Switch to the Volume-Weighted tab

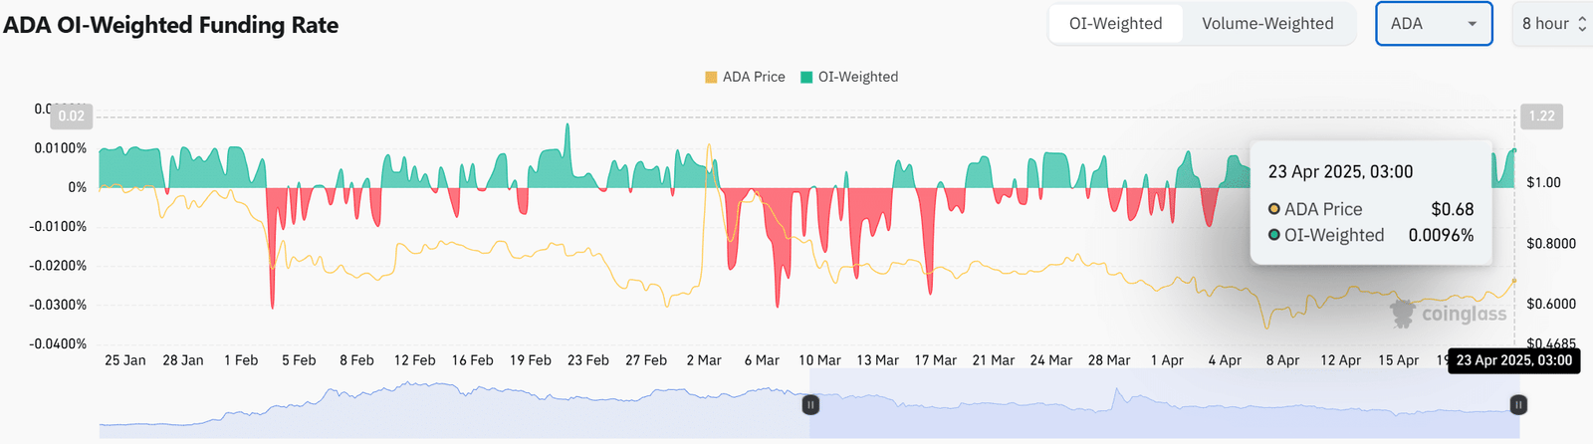1267,24
